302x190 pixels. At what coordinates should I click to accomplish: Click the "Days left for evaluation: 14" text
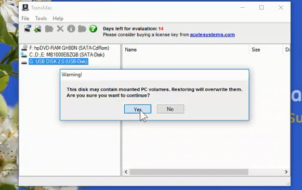coord(133,29)
